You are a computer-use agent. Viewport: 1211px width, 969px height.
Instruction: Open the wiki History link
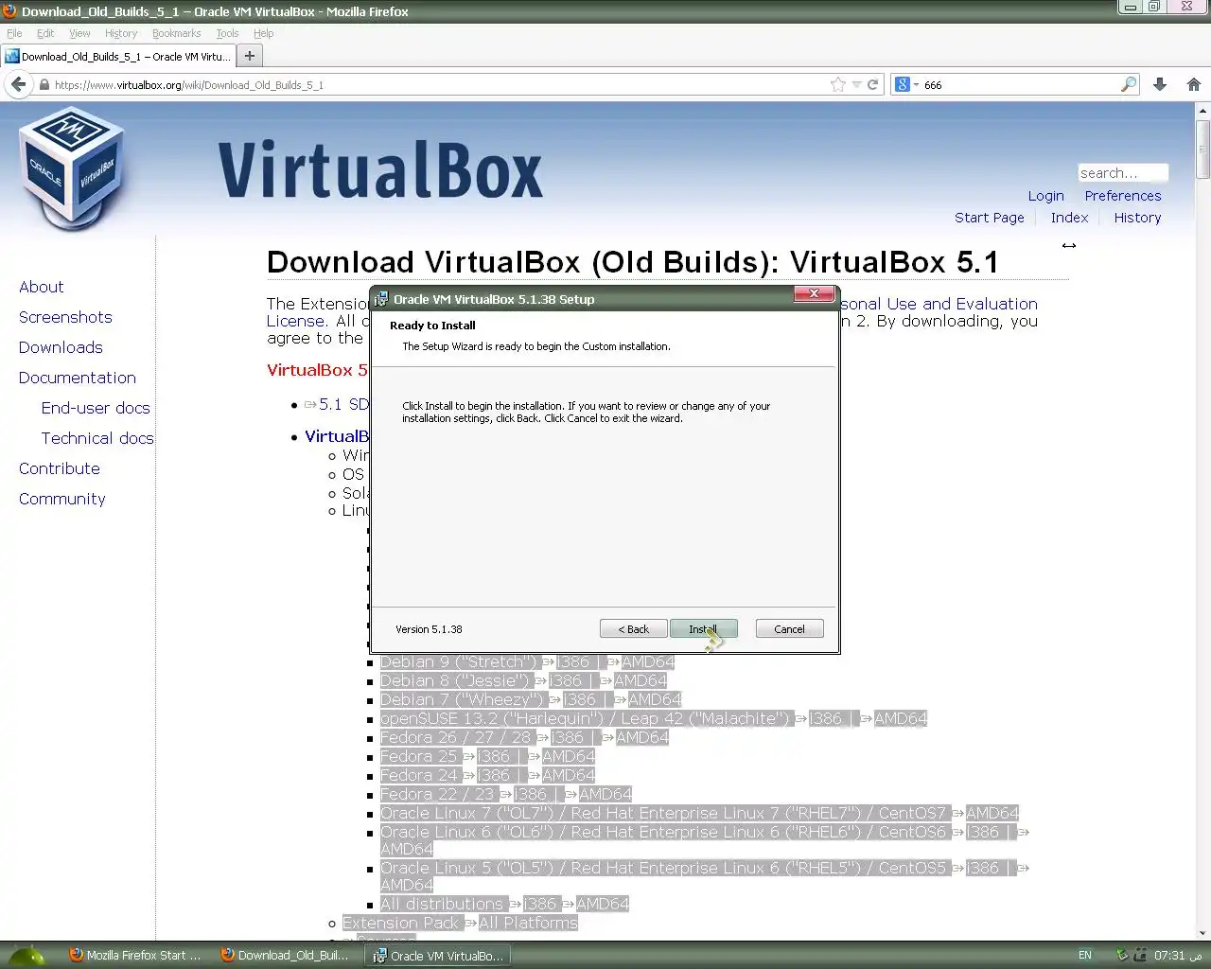coord(1137,218)
